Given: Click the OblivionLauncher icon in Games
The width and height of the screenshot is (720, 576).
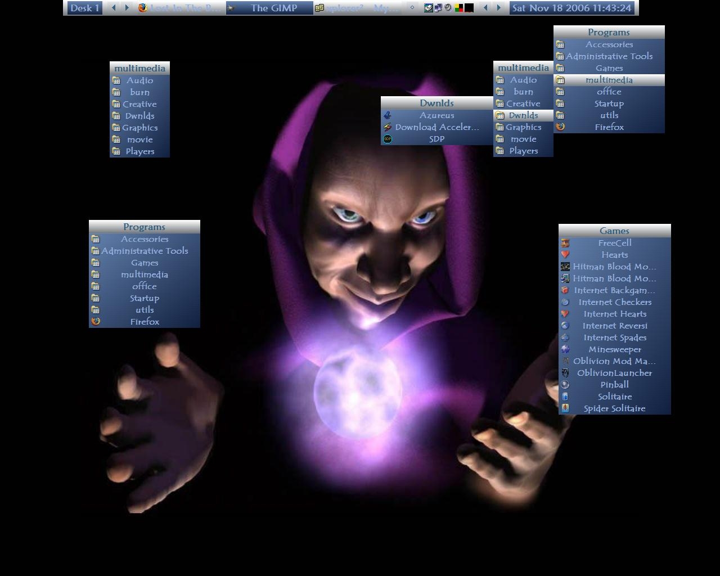Looking at the screenshot, I should (565, 373).
